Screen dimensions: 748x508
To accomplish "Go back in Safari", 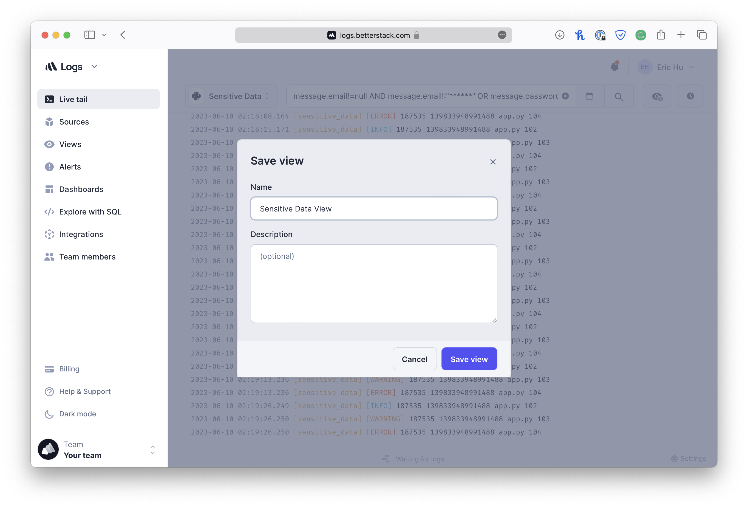I will click(x=123, y=35).
